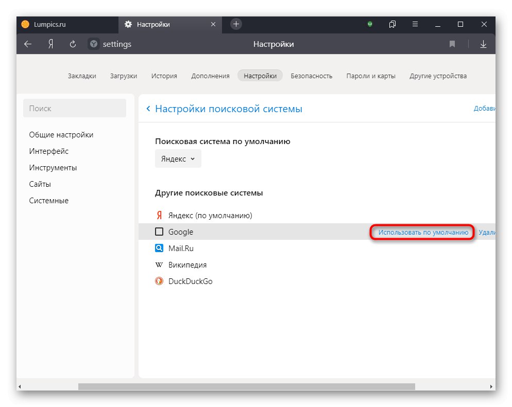
Task: Open the downloads panel
Action: (x=483, y=44)
